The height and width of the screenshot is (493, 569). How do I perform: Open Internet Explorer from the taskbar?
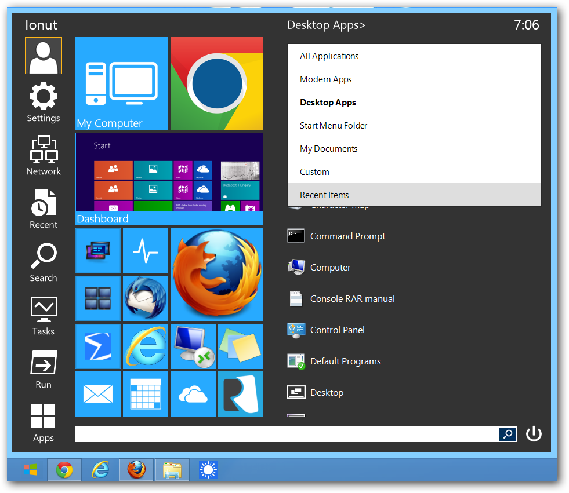click(100, 470)
